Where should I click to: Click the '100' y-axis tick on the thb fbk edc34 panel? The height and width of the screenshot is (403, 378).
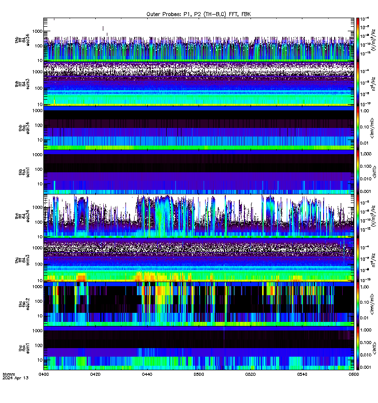[x=39, y=125]
